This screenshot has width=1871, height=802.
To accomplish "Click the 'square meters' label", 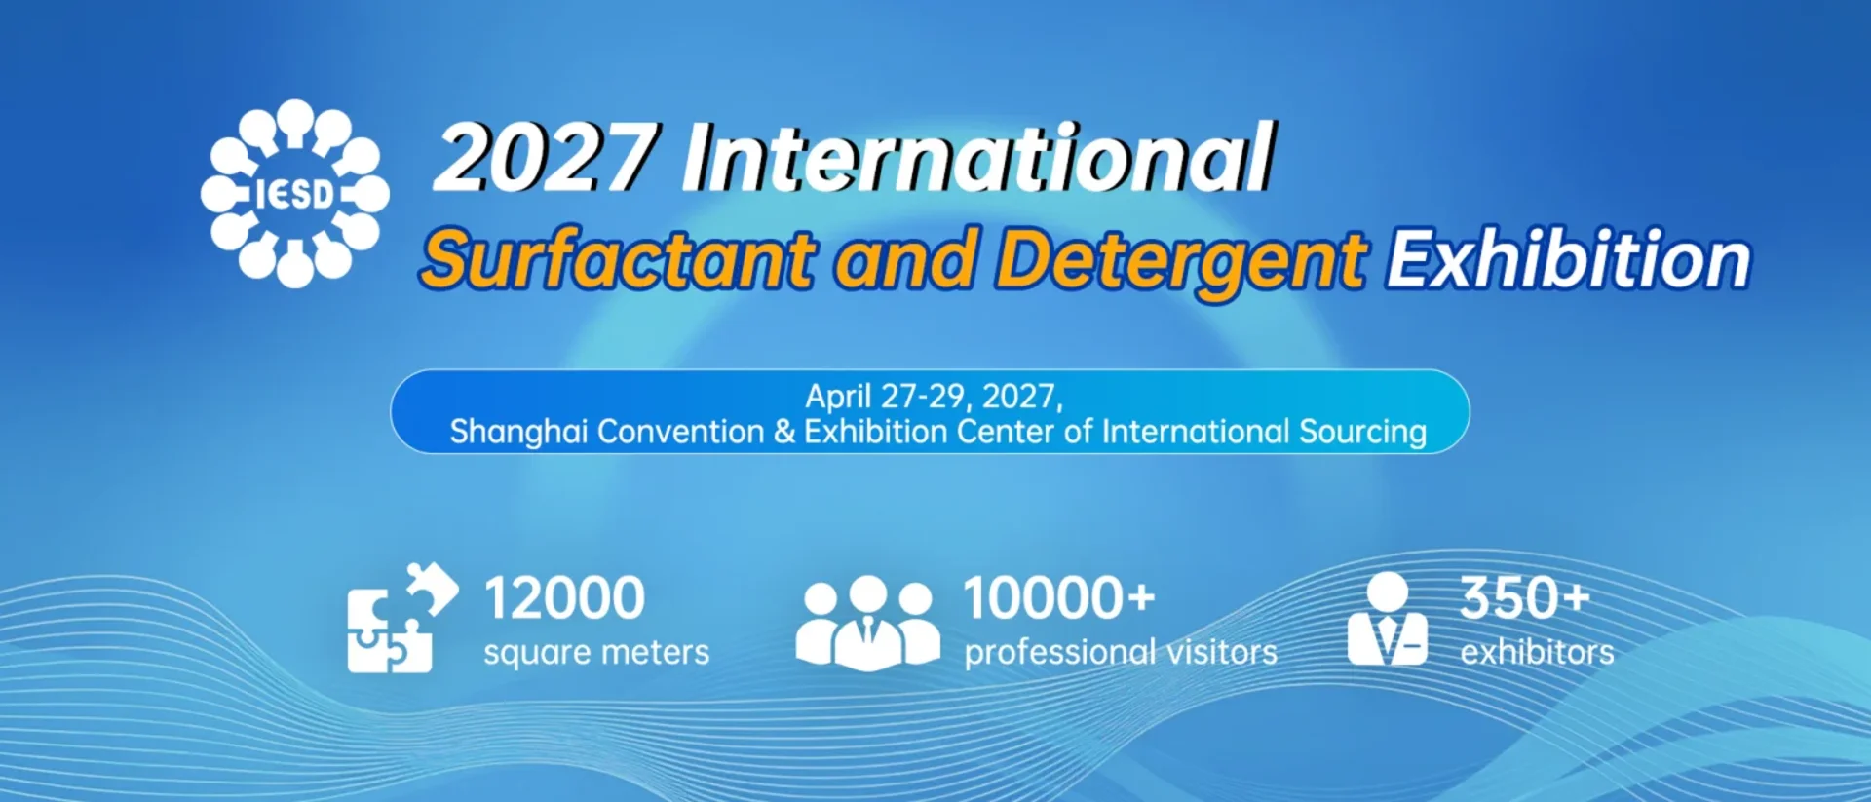I will click(596, 652).
